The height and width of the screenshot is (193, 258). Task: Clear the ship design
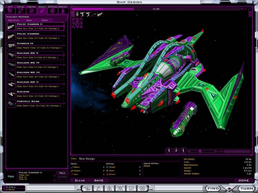pos(80,180)
